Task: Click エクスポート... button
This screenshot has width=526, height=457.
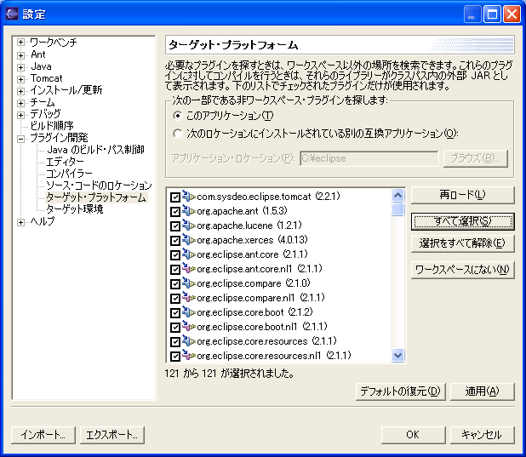Action: pyautogui.click(x=112, y=435)
